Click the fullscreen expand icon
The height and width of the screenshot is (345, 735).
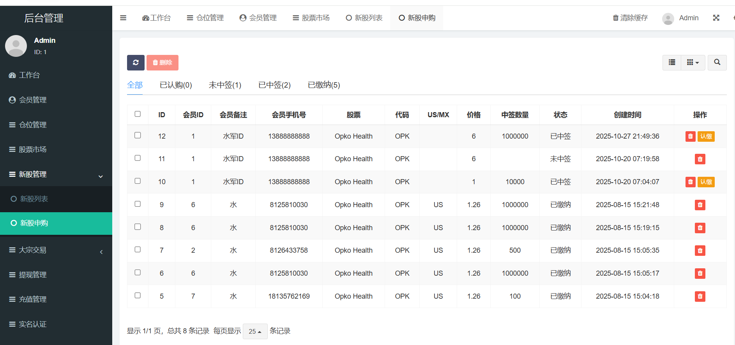click(716, 18)
